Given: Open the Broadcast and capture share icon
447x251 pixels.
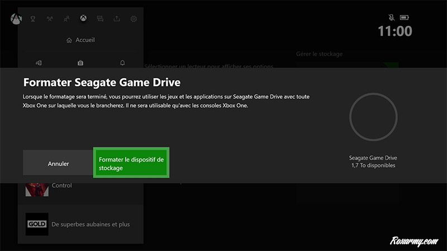Looking at the screenshot, I should (x=117, y=18).
